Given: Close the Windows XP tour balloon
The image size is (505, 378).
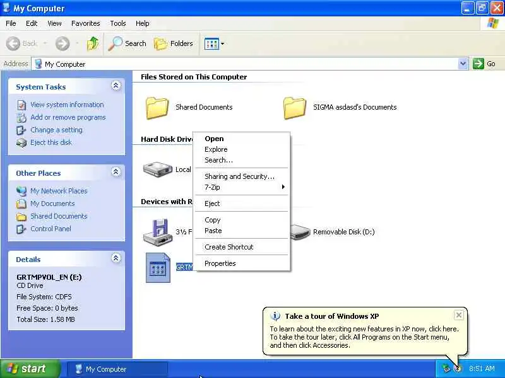Looking at the screenshot, I should coord(459,315).
